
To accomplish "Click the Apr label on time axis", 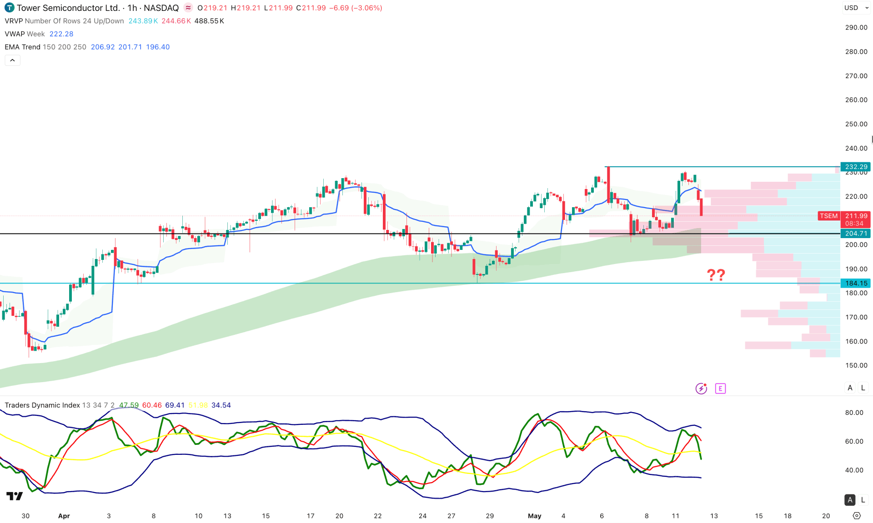I will pos(64,516).
